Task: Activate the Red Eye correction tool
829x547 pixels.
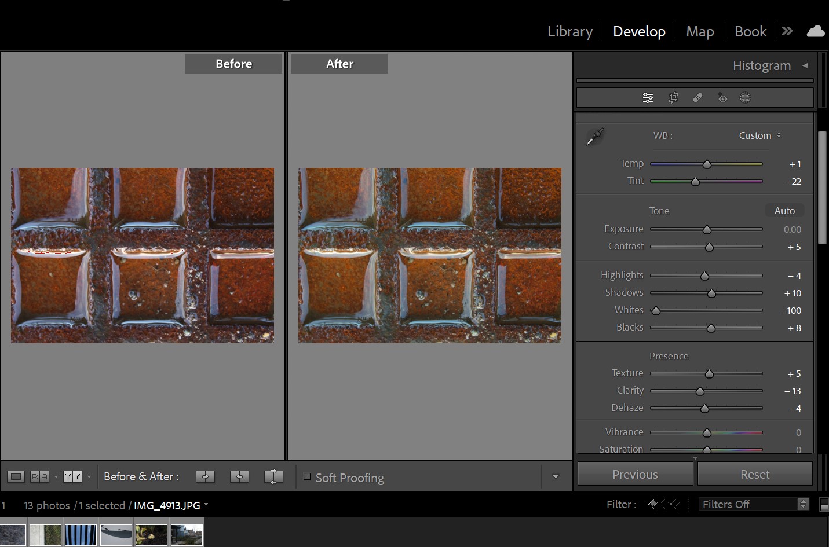Action: pyautogui.click(x=722, y=98)
